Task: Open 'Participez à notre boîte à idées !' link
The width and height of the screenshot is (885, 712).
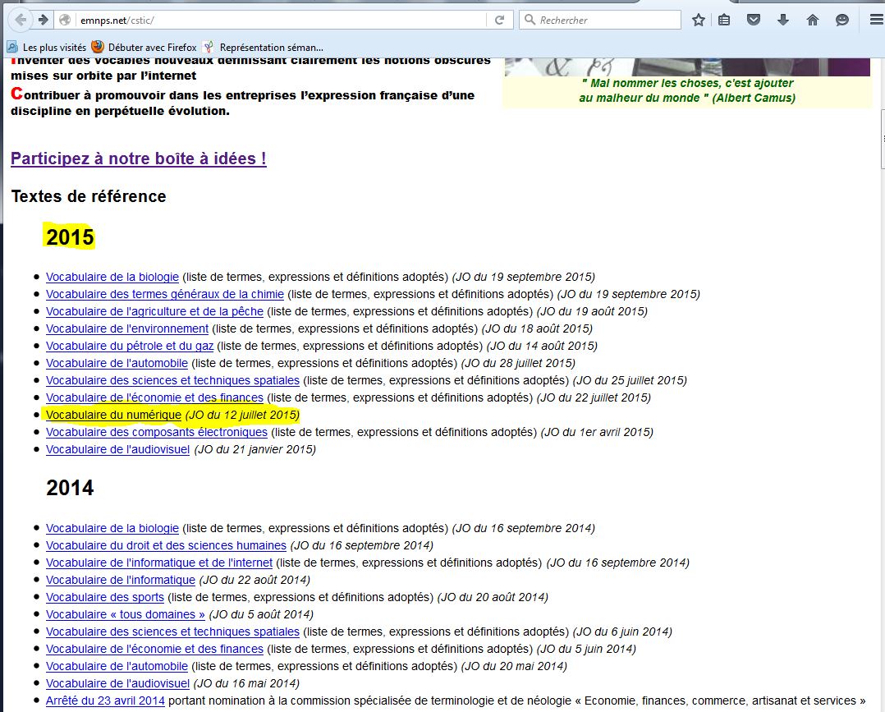Action: point(138,158)
